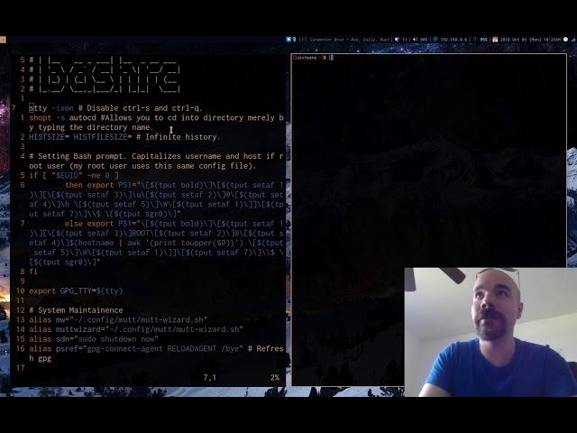Click the shopt -s autocd line
The width and height of the screenshot is (577, 433).
pyautogui.click(x=156, y=123)
